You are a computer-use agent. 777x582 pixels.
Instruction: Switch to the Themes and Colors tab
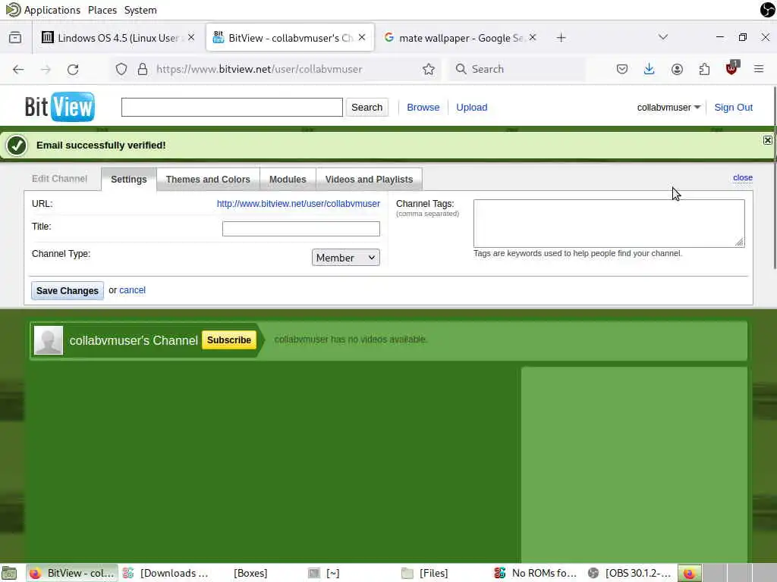pyautogui.click(x=208, y=179)
